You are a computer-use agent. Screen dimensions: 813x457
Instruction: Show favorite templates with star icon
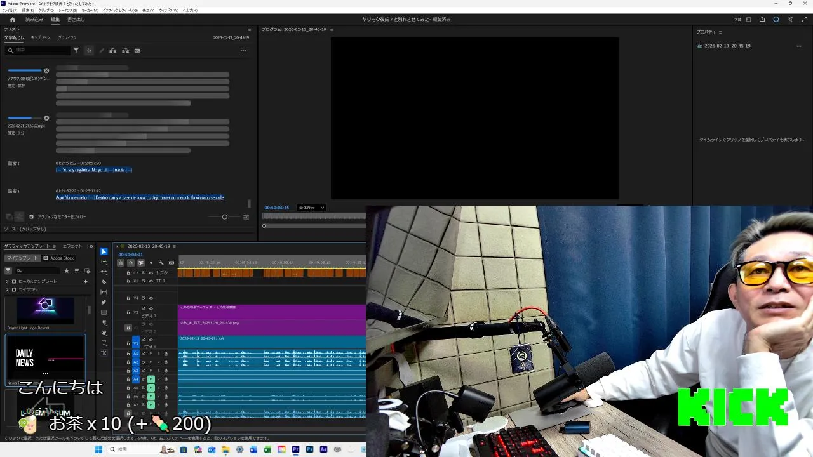click(x=67, y=271)
